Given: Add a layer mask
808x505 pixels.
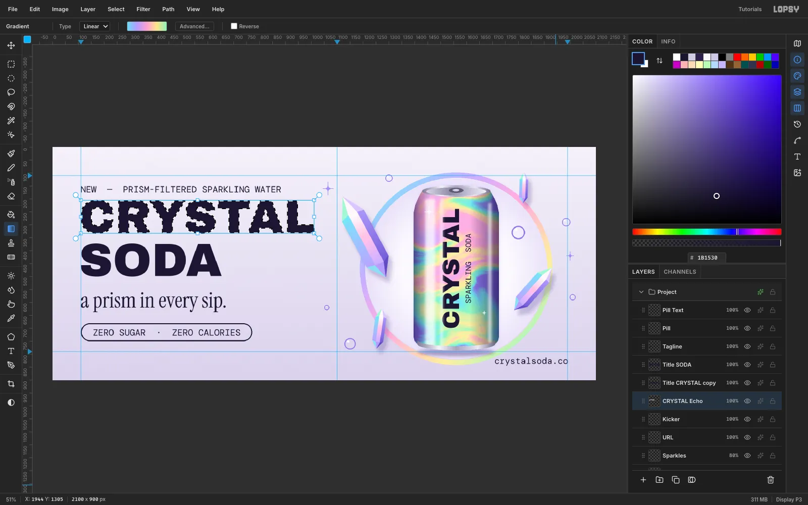Looking at the screenshot, I should click(692, 480).
